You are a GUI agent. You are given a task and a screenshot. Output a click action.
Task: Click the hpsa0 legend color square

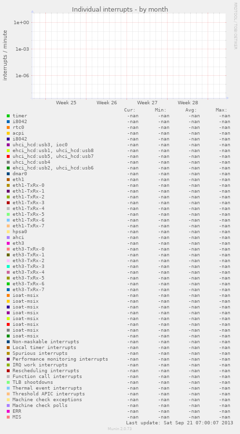tap(8, 232)
